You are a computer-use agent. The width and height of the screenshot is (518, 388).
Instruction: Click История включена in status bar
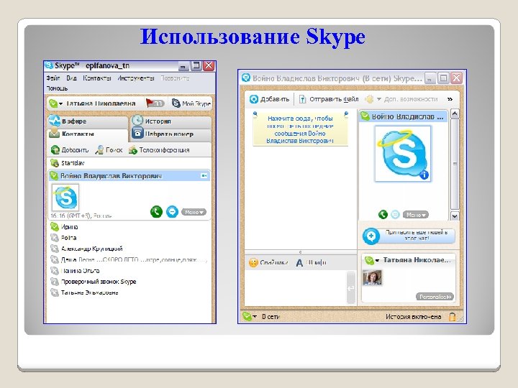(x=413, y=317)
